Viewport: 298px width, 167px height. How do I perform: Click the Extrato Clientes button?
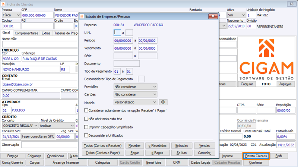pyautogui.click(x=256, y=156)
